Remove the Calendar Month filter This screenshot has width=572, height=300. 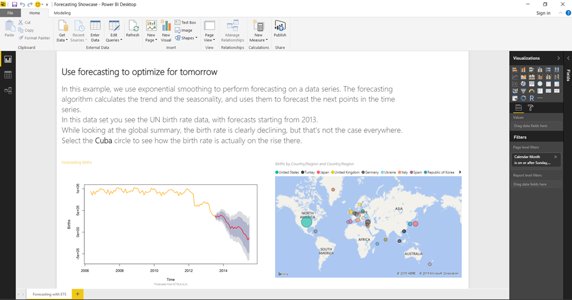point(556,157)
